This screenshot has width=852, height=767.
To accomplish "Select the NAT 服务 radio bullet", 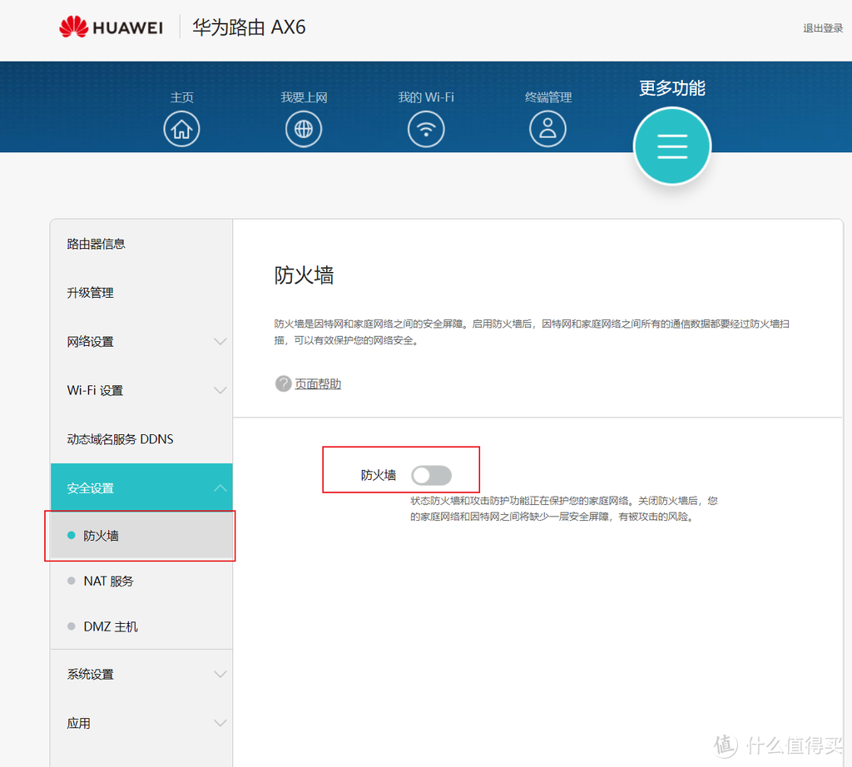I will tap(72, 581).
